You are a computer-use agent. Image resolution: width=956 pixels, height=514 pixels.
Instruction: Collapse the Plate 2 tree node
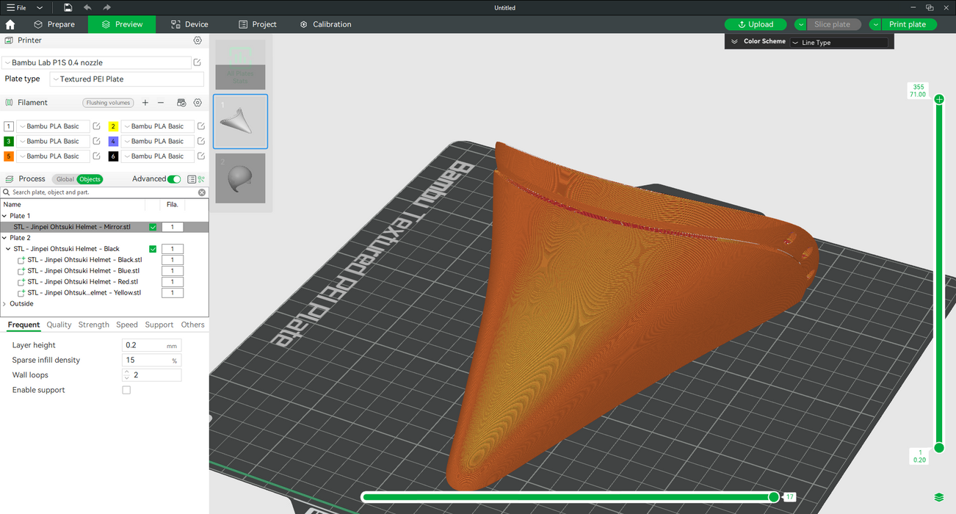4,238
